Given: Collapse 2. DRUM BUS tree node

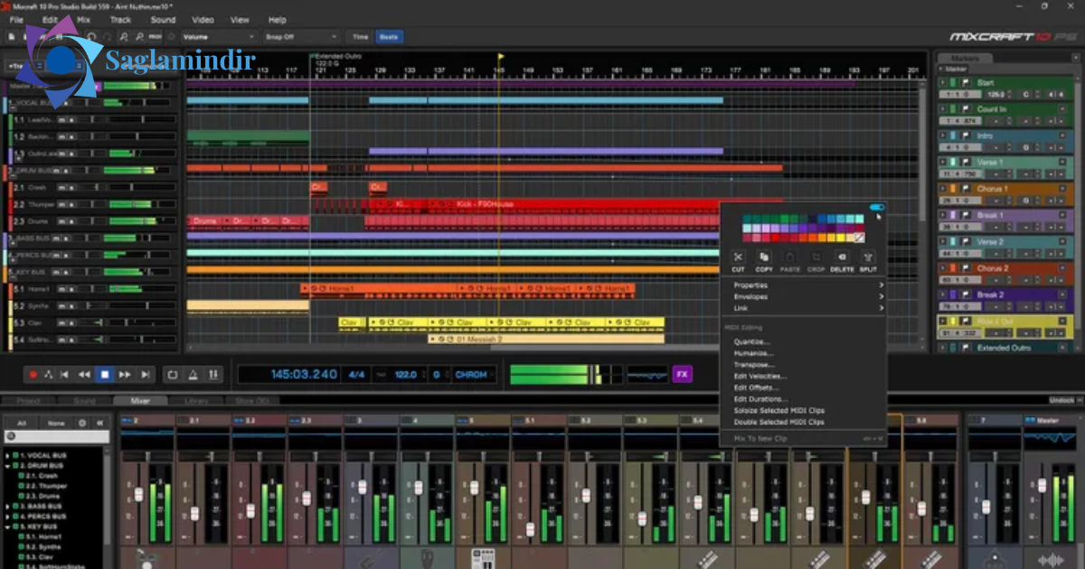Looking at the screenshot, I should (x=7, y=465).
